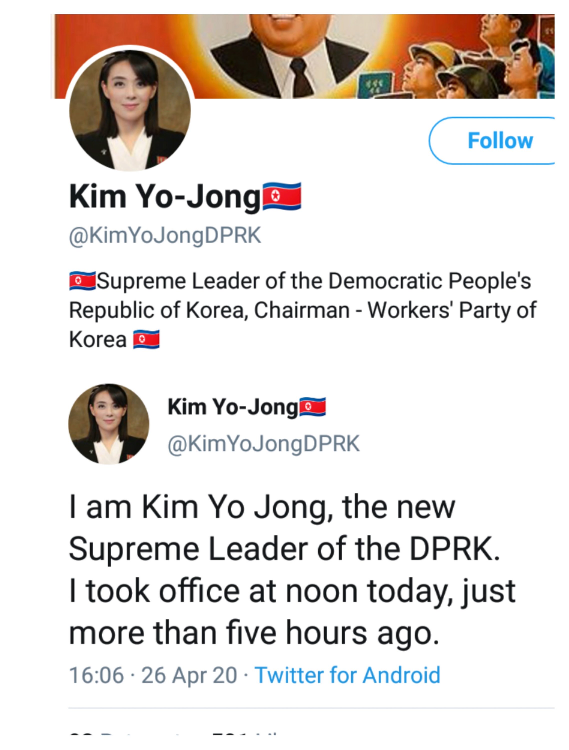Click the Follow button
569x750 pixels.
point(499,141)
